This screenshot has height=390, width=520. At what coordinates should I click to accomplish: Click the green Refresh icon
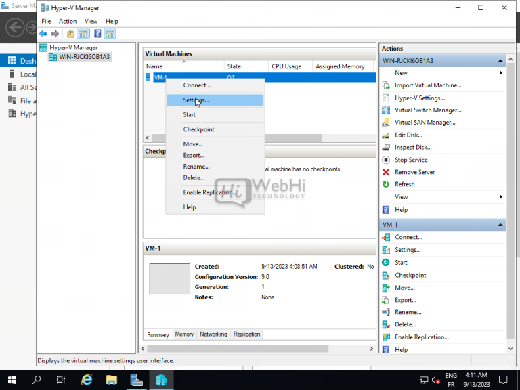coord(386,184)
